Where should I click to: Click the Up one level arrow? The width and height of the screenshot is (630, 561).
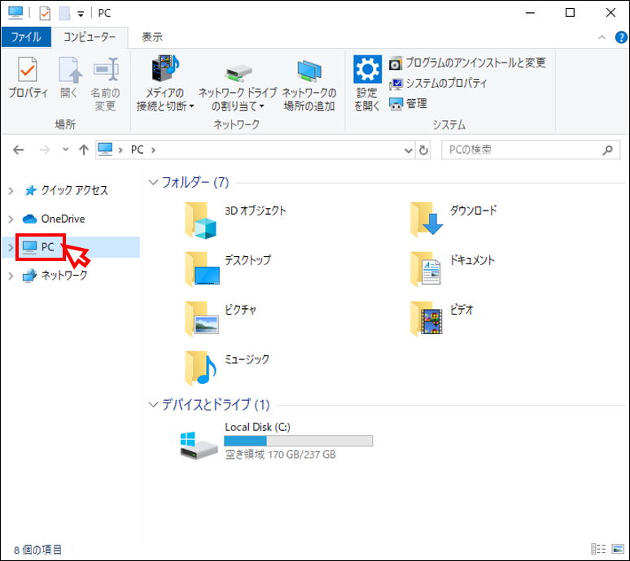84,150
